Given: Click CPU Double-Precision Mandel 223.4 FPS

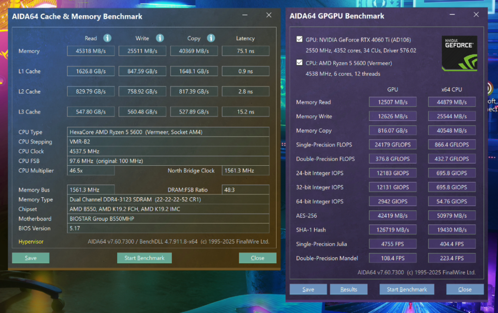Looking at the screenshot, I should 451,258.
